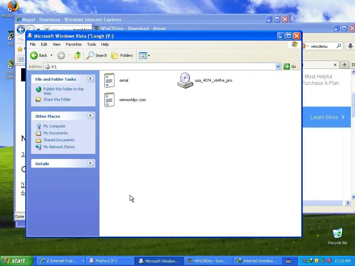The image size is (355, 266).
Task: Open the Edit menu
Action: [x=44, y=44]
